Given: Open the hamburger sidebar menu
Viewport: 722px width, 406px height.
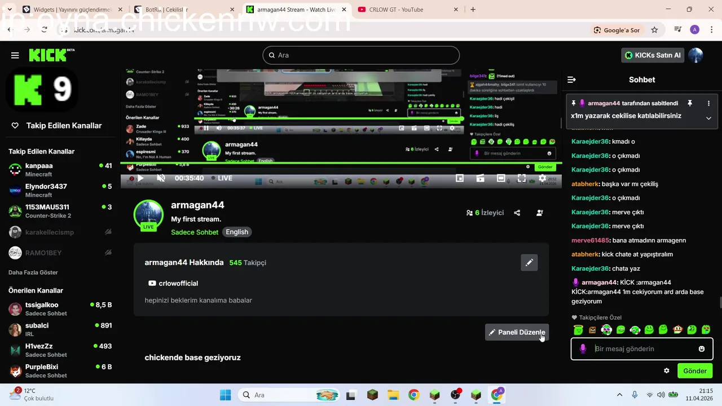Looking at the screenshot, I should [15, 55].
